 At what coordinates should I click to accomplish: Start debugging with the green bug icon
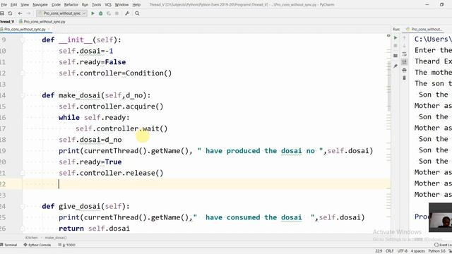(100, 13)
